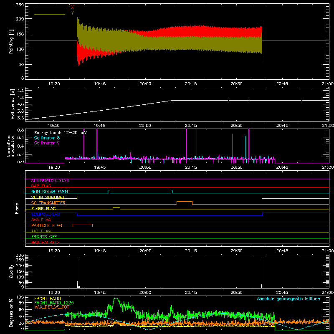Click the 'Quality' y-axis title
This screenshot has height=334, width=334.
[11, 271]
